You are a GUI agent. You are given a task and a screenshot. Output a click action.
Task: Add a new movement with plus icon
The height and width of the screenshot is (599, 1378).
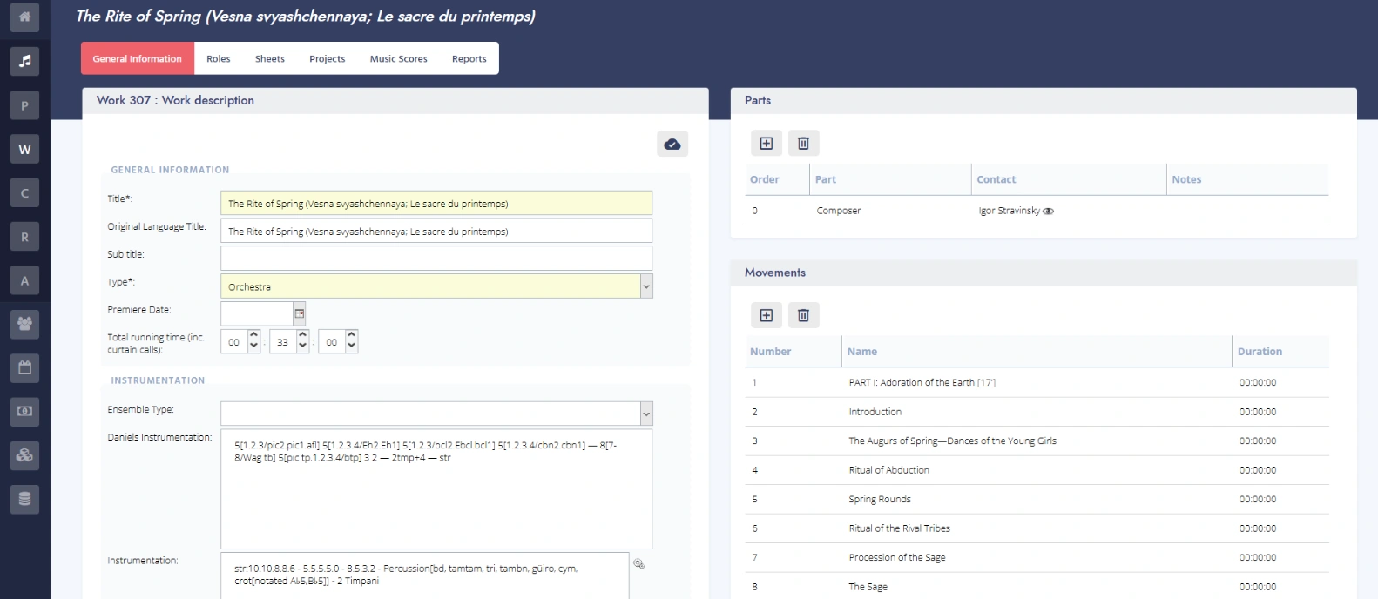[766, 315]
